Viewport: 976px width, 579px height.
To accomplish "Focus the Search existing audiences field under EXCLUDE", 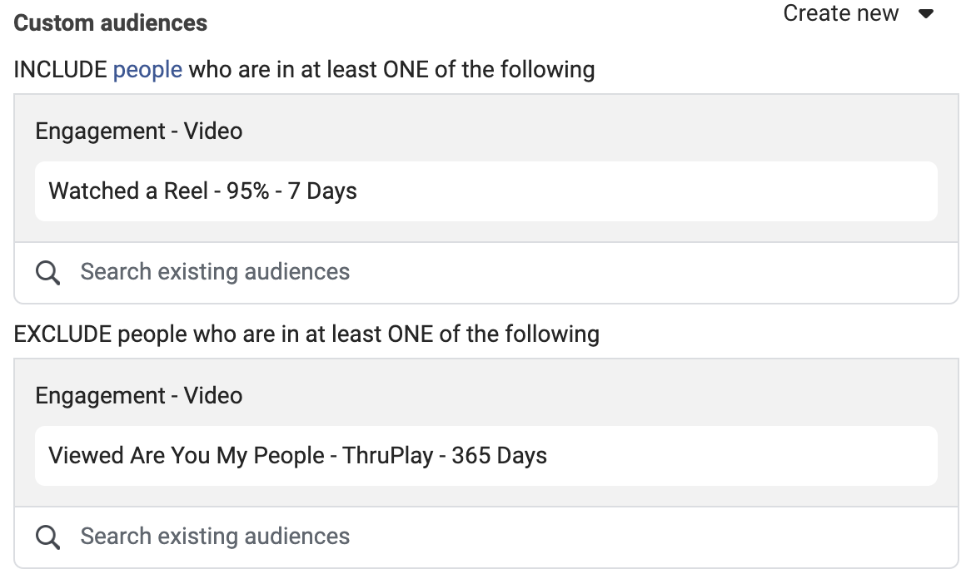I will 486,537.
